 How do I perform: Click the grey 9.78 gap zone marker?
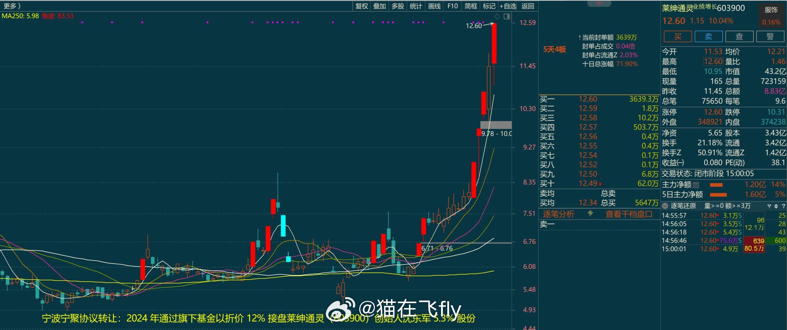[496, 125]
